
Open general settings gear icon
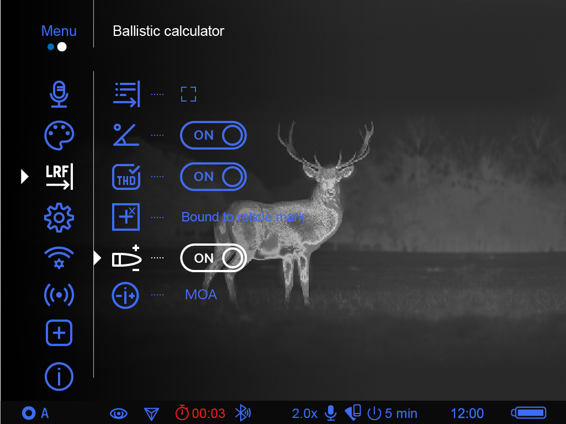click(x=59, y=218)
